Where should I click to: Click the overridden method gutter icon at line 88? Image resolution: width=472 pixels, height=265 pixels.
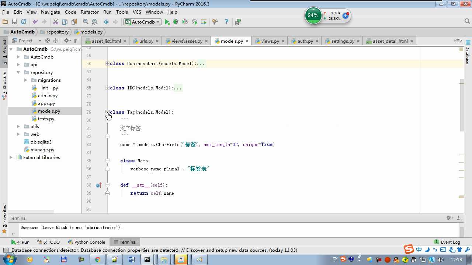click(x=98, y=185)
